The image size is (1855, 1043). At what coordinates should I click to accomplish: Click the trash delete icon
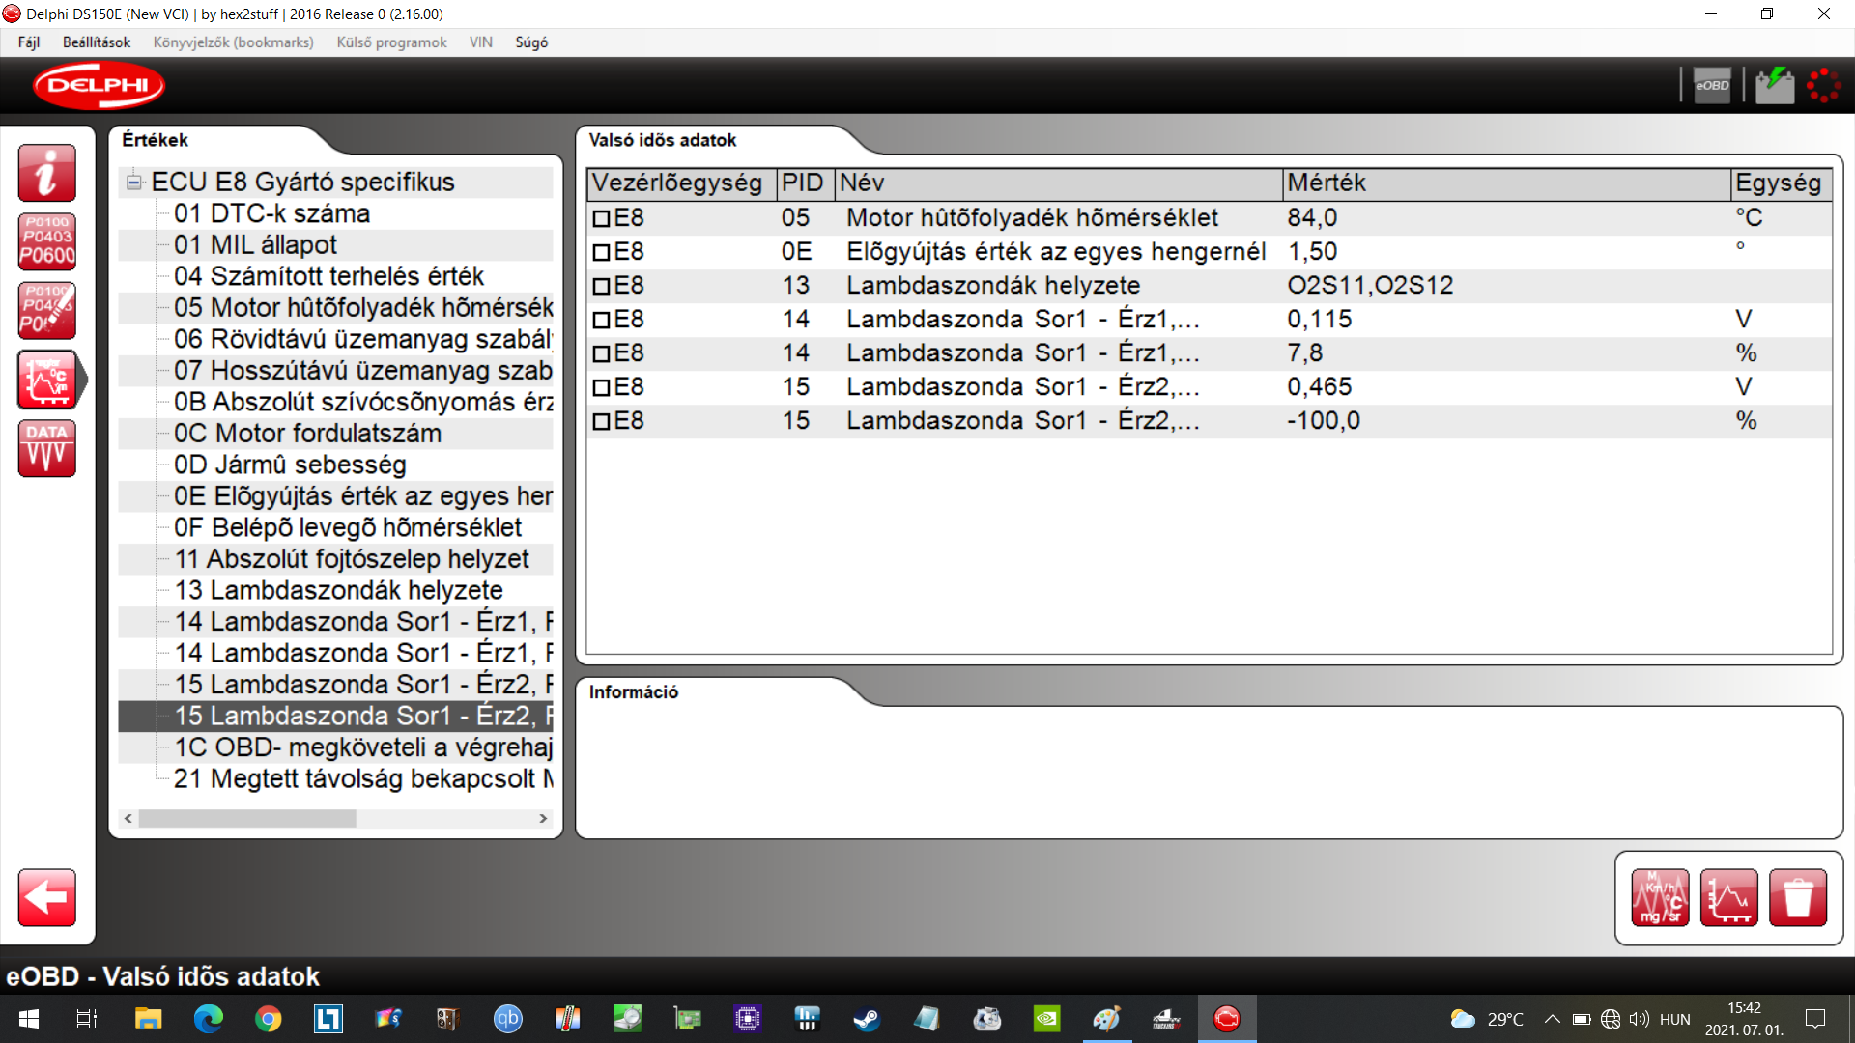[1797, 897]
